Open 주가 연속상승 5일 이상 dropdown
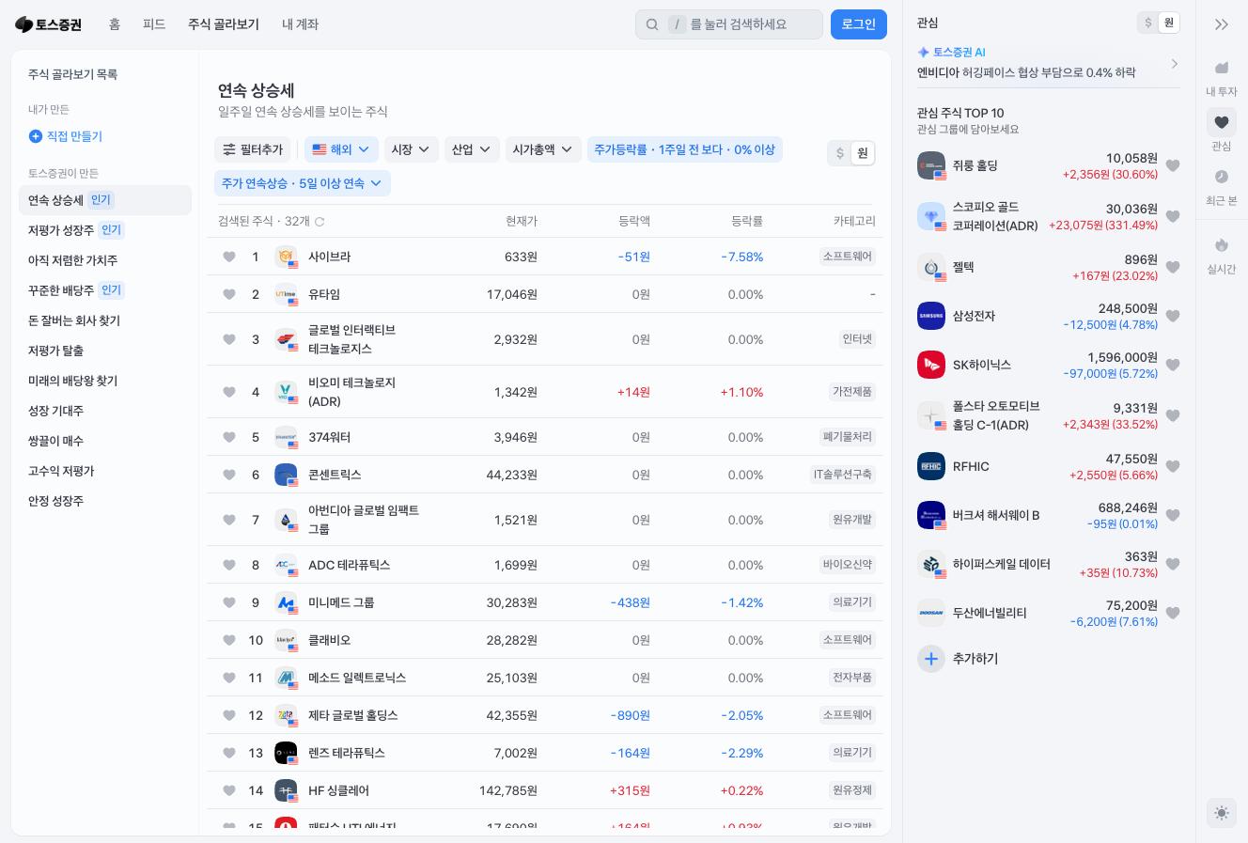The image size is (1248, 843). point(303,183)
